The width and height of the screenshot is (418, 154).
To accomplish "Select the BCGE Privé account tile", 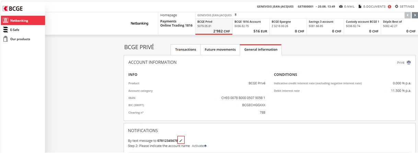I will [214, 27].
